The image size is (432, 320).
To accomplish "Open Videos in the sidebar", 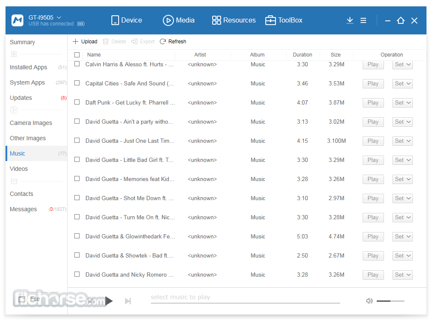I will pyautogui.click(x=37, y=169).
